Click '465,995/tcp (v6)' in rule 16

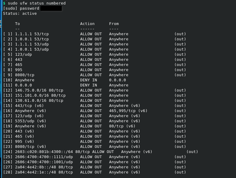tap(128, 111)
